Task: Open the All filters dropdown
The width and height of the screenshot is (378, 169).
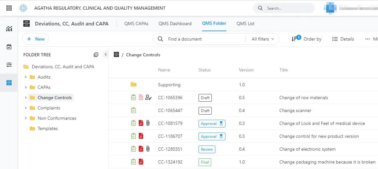Action: coord(263,39)
